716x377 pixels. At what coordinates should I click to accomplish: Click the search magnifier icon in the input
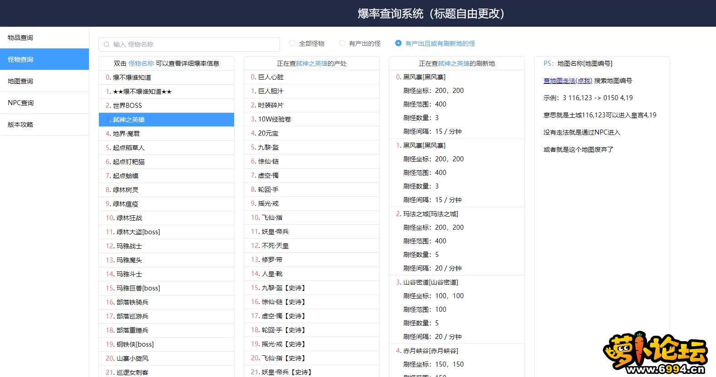(107, 44)
